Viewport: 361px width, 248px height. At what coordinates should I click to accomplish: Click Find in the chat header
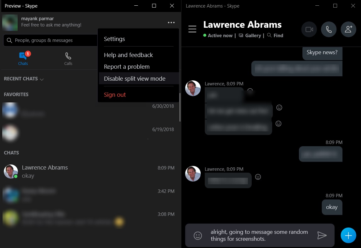275,36
